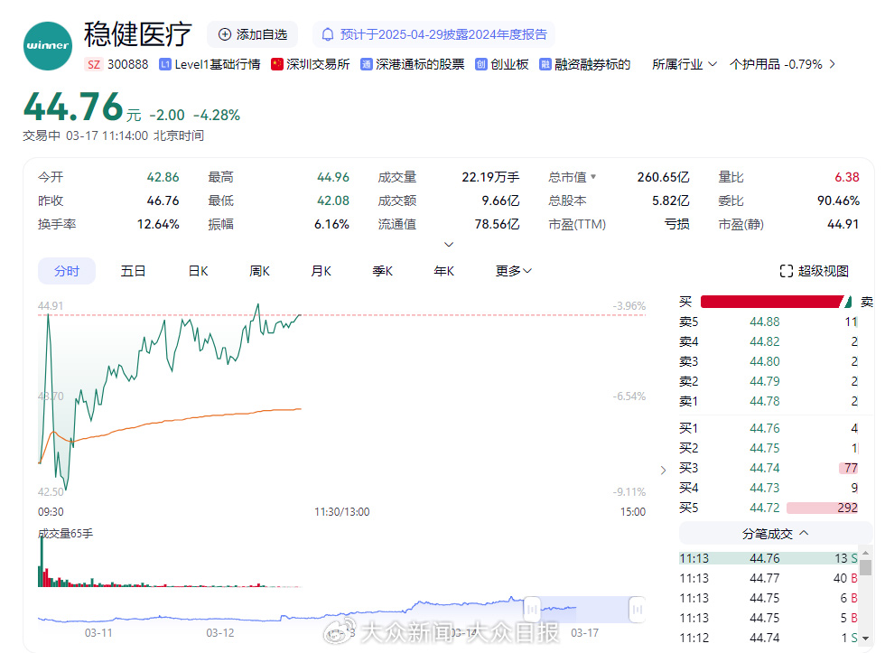
Task: Switch to the 月K chart tab
Action: click(321, 271)
